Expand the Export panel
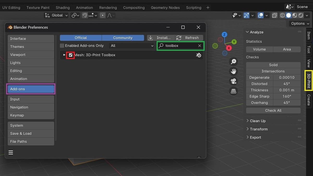This screenshot has width=313, height=176. (248, 137)
